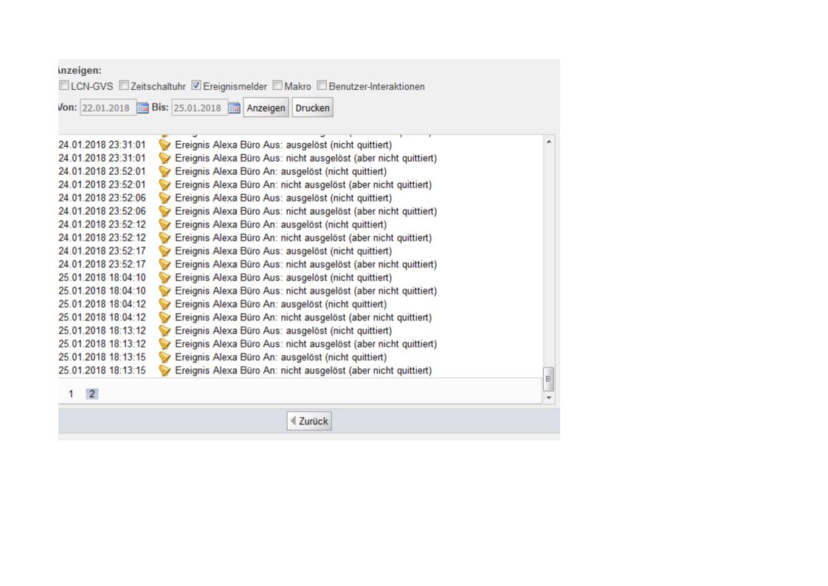Image resolution: width=828 pixels, height=586 pixels.
Task: Select page 2 in pagination
Action: click(92, 394)
